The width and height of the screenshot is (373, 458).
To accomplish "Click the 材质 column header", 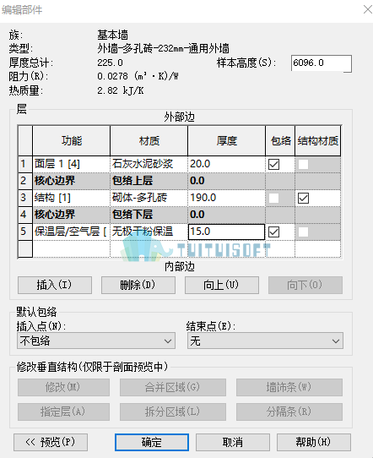I will [149, 141].
